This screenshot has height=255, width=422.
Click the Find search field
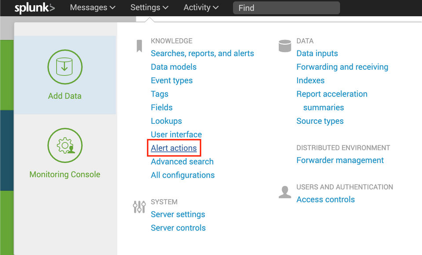pyautogui.click(x=286, y=8)
